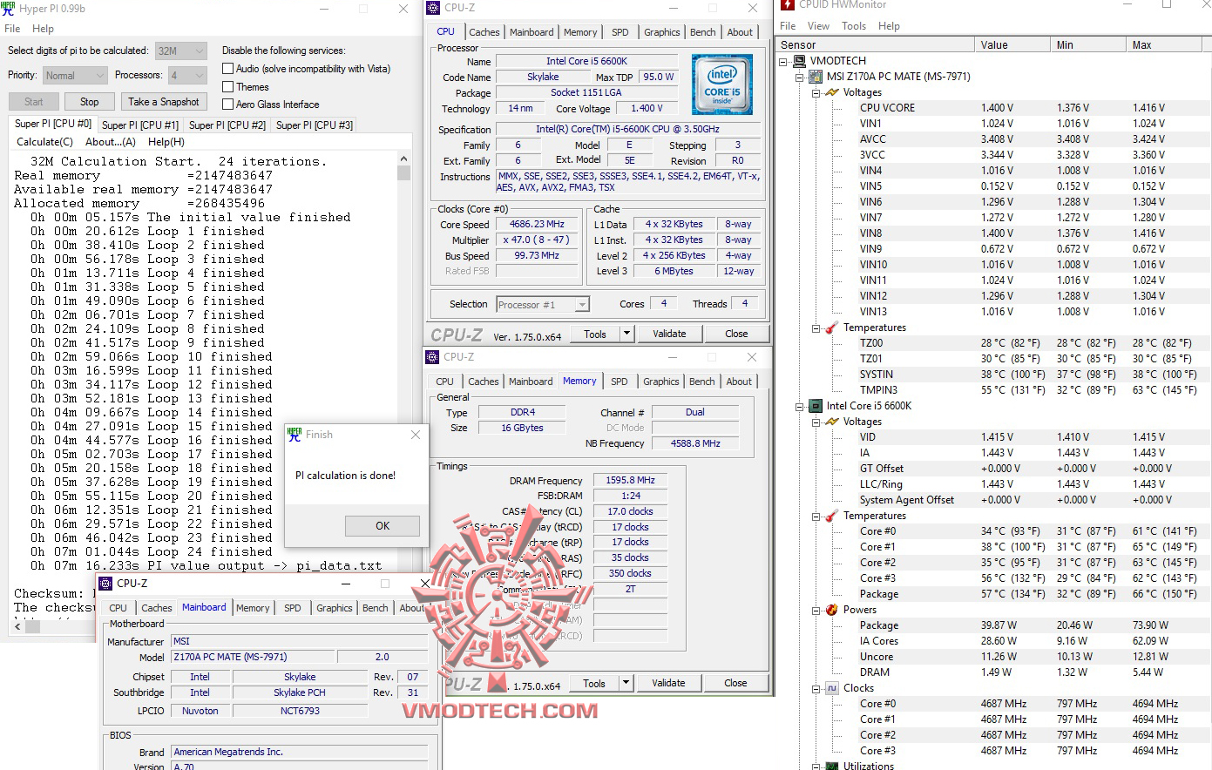This screenshot has width=1212, height=770.
Task: Switch to Super PI CPU #3 tab
Action: click(x=315, y=125)
